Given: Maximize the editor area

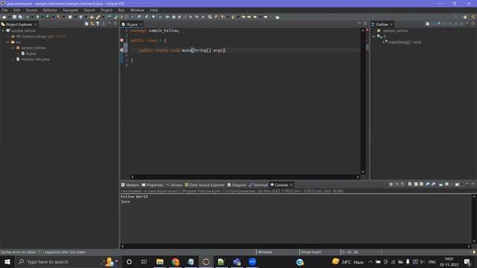Looking at the screenshot, I should tap(365, 24).
